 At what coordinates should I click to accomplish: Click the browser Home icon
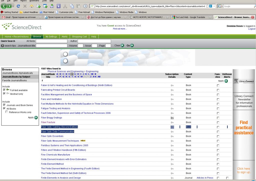click(31, 6)
